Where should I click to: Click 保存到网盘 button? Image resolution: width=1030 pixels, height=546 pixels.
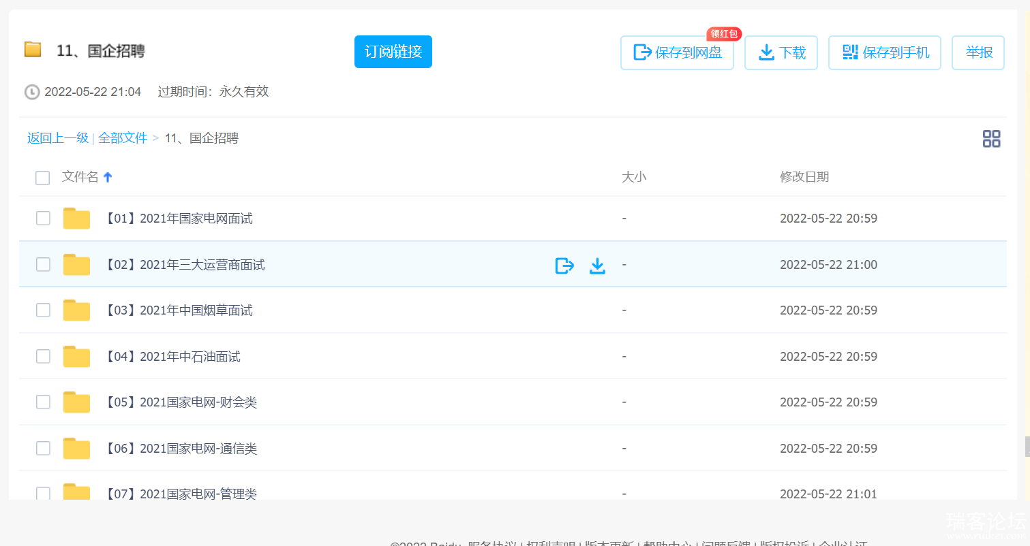(x=677, y=52)
